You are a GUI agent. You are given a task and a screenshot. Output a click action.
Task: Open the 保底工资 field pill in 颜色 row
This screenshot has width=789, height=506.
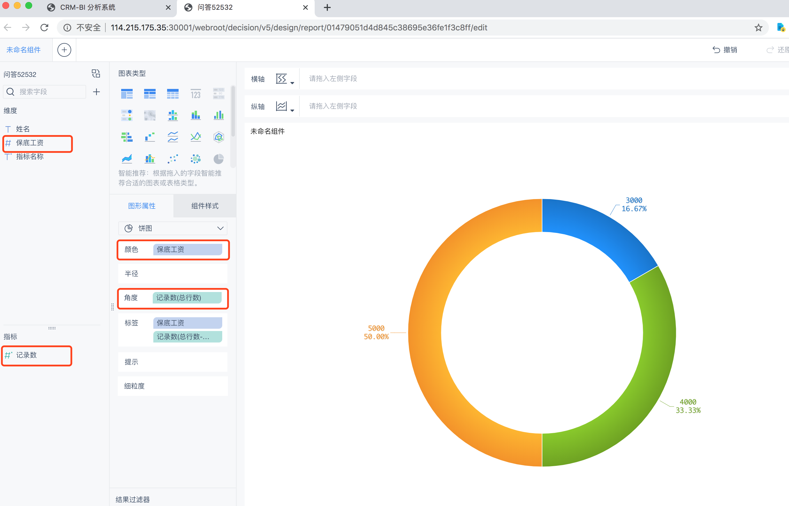[x=187, y=250]
